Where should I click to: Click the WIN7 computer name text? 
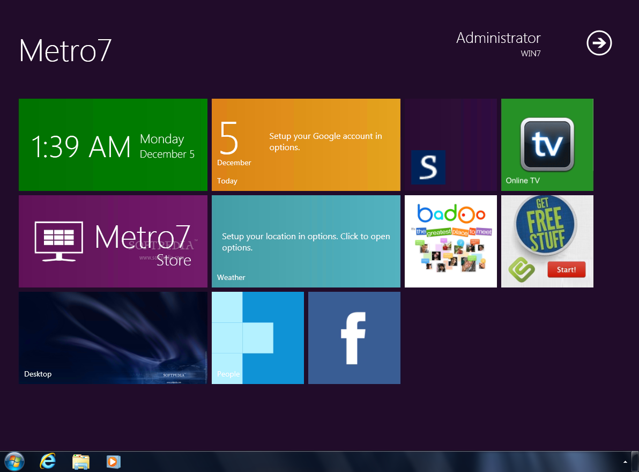(531, 54)
